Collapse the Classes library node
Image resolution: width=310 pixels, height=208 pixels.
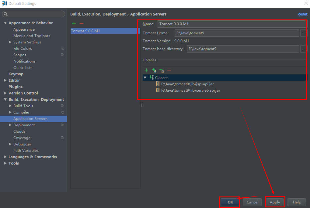[x=145, y=78]
